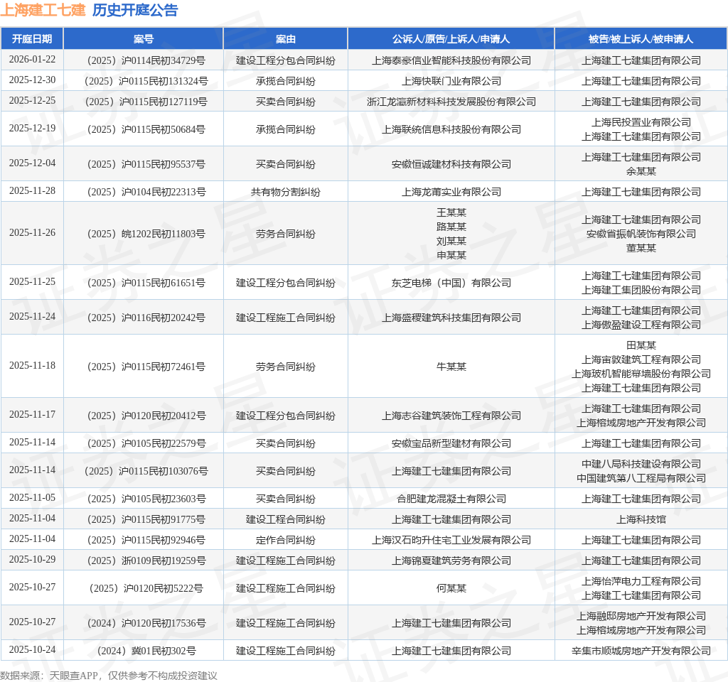Screen dimensions: 728x682
Task: Click case number 沪0115民初127119号
Action: point(163,102)
